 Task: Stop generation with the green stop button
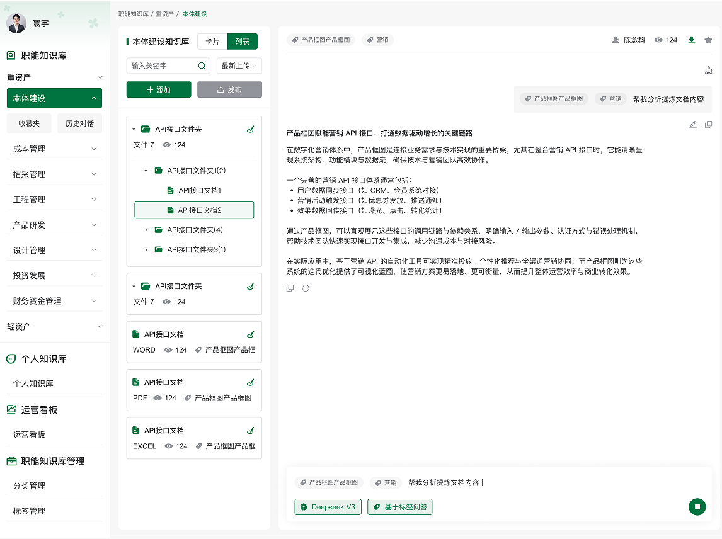(697, 507)
